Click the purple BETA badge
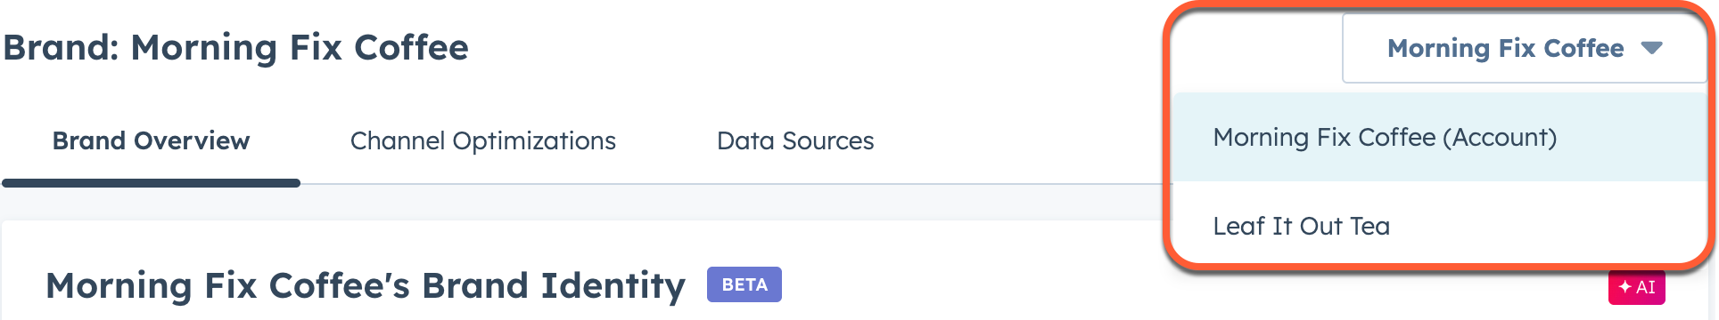Image resolution: width=1719 pixels, height=320 pixels. pos(744,284)
